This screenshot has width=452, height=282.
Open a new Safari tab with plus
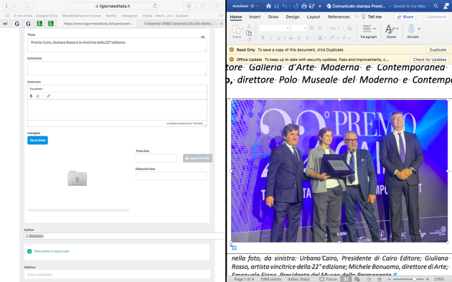(222, 24)
